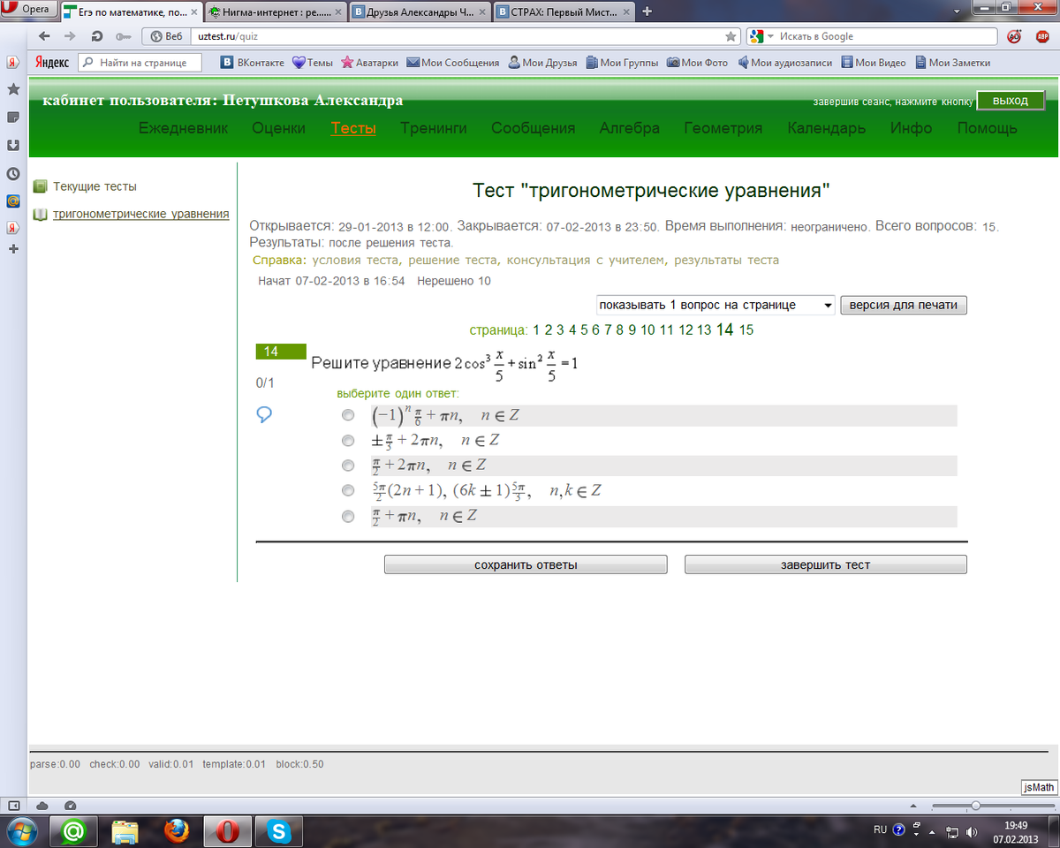Open Firefox from the taskbar
Image resolution: width=1060 pixels, height=848 pixels.
pyautogui.click(x=177, y=831)
